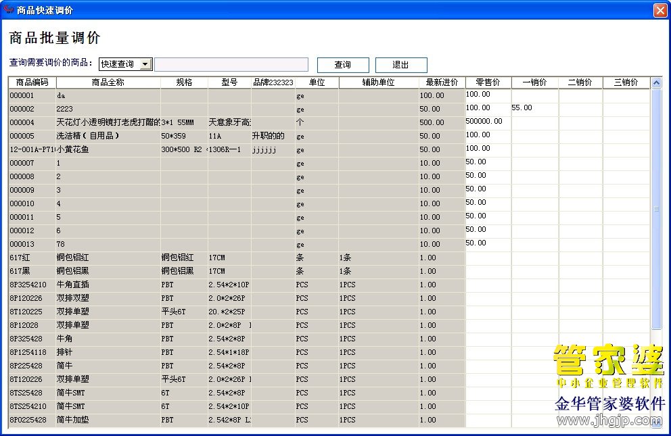Click the scrollbar up arrow

[x=656, y=82]
